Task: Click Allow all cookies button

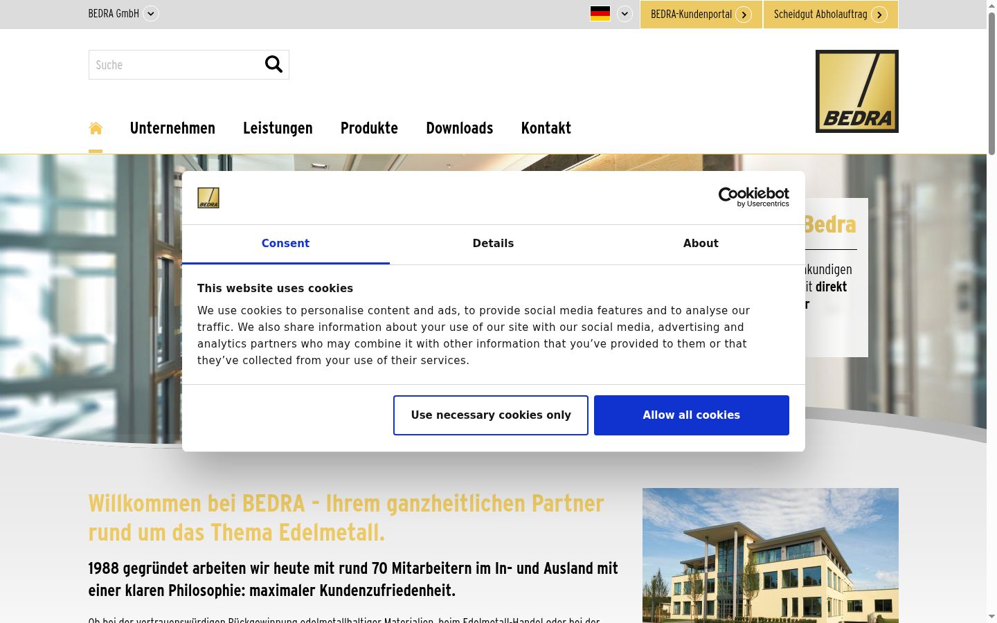Action: coord(692,415)
